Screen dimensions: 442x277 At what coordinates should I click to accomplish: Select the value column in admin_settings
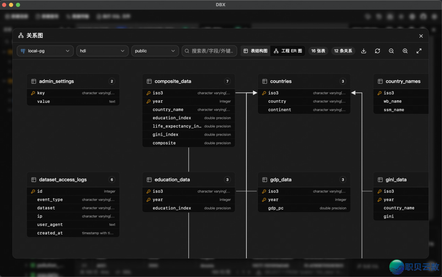pyautogui.click(x=73, y=101)
